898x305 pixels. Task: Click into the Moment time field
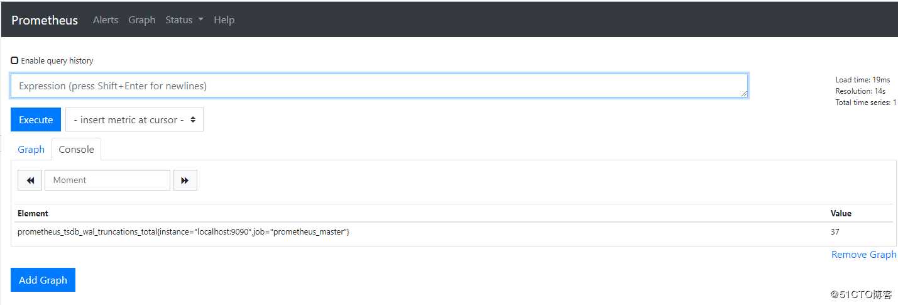point(107,180)
